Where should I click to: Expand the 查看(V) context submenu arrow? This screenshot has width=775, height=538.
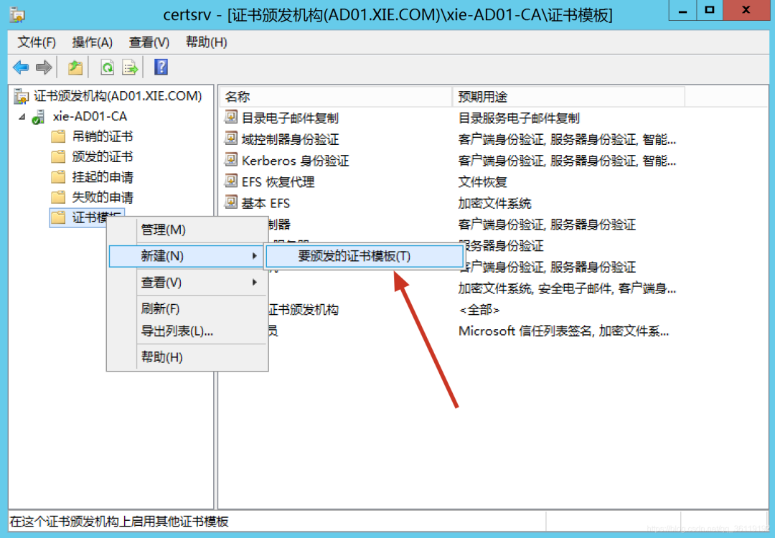tap(254, 283)
